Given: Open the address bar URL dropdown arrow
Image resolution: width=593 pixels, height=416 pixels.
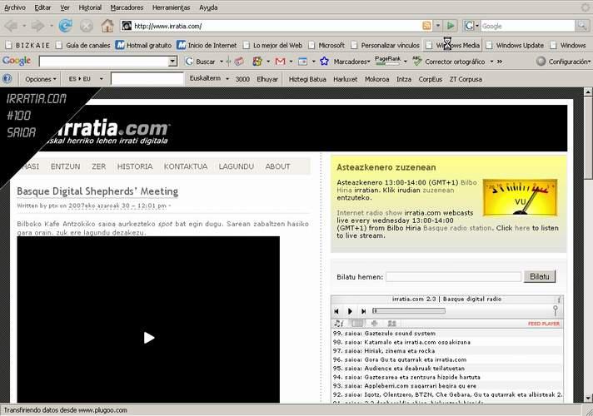Looking at the screenshot, I should point(438,26).
